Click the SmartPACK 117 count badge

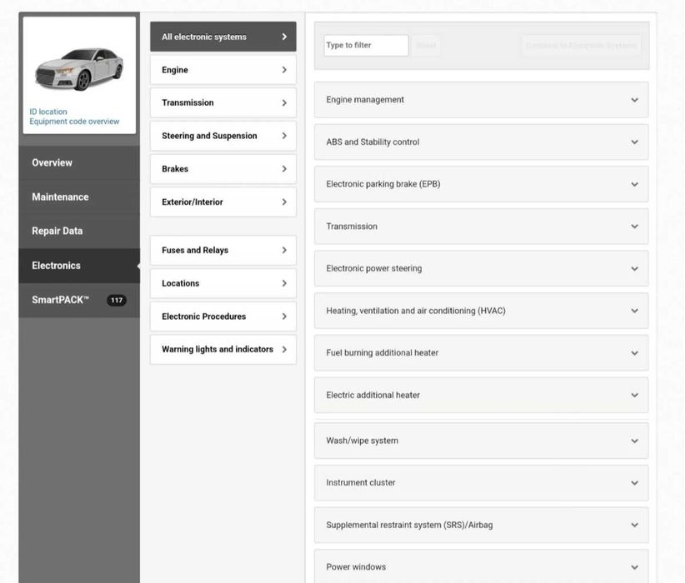[x=117, y=300]
